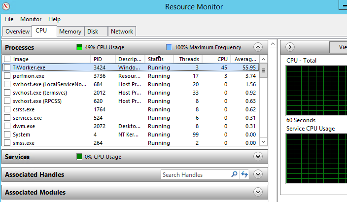Check the csrss.exe process checkbox
The height and width of the screenshot is (202, 347).
tap(7, 109)
